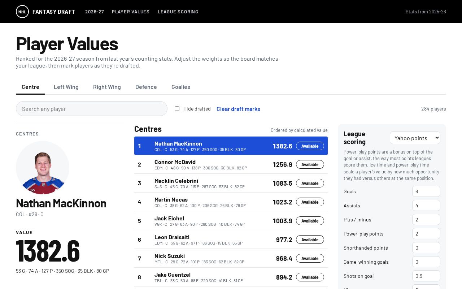Select Jake Guentzel in the list
This screenshot has width=462, height=289.
pyautogui.click(x=231, y=277)
